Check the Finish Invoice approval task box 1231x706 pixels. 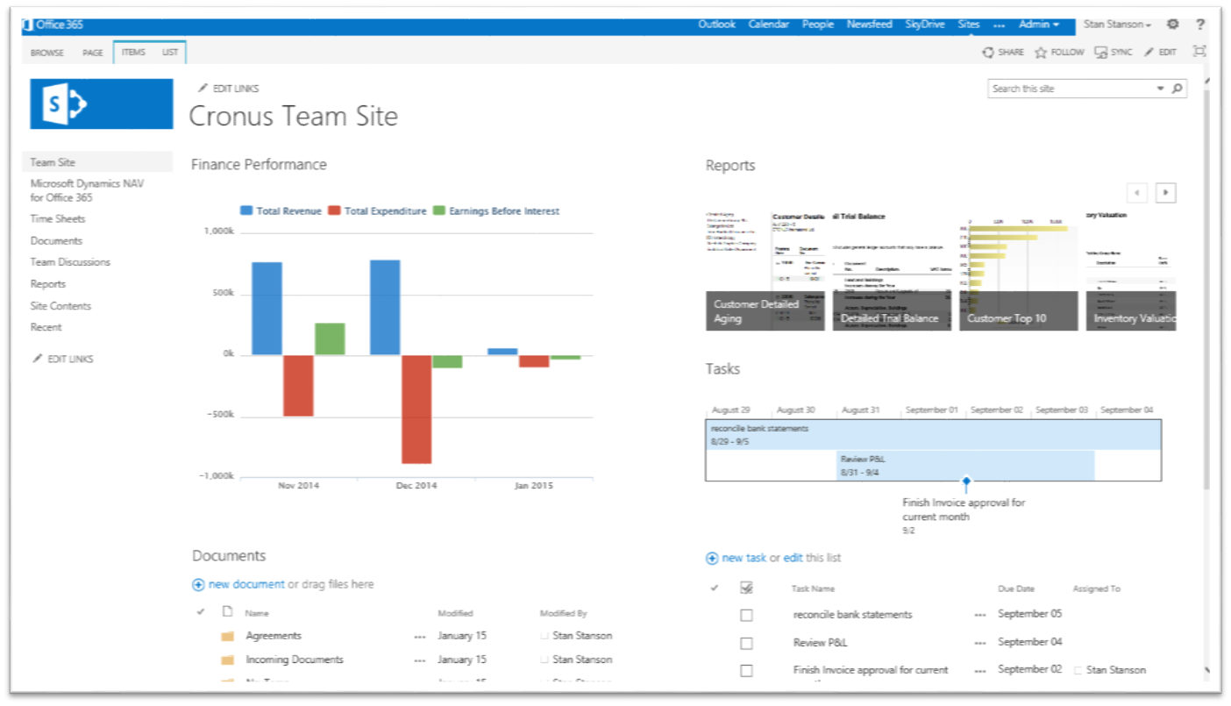click(746, 671)
